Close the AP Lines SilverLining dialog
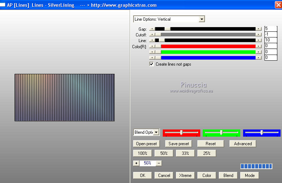Viewport: 282px width, 183px height. (278, 5)
